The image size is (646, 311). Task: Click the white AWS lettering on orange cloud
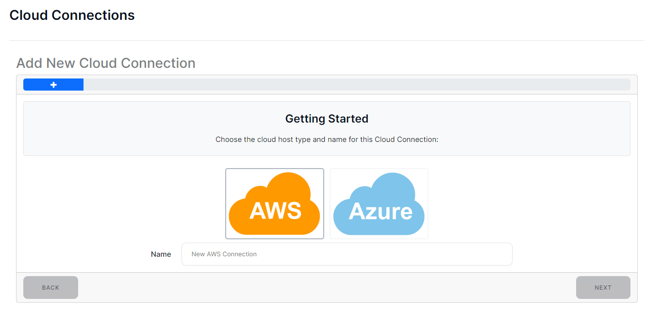pyautogui.click(x=275, y=211)
